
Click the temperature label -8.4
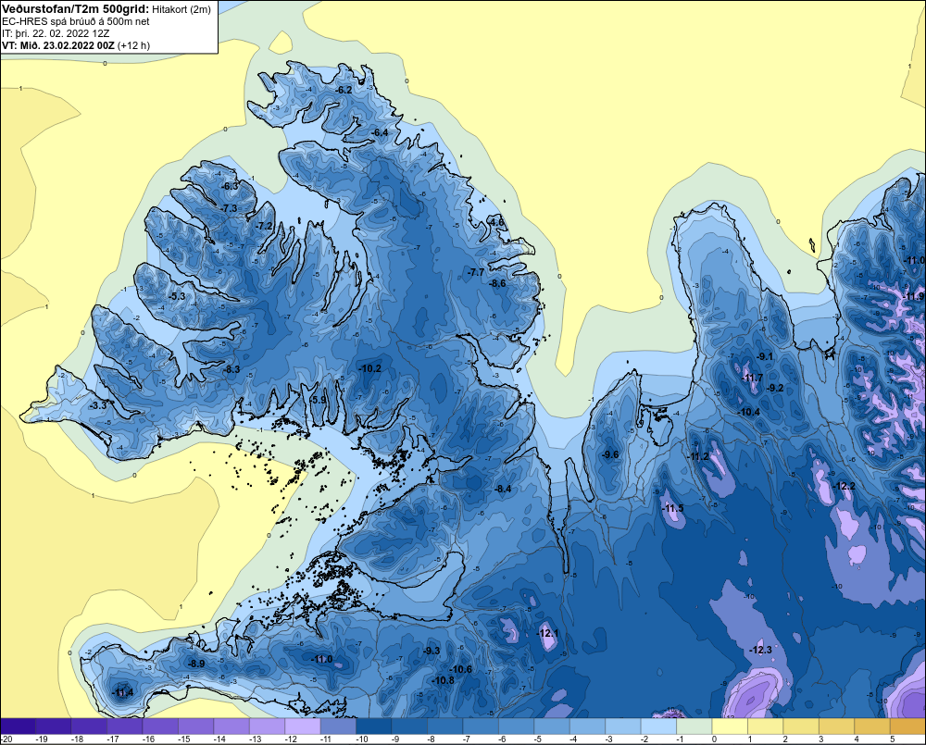click(503, 489)
